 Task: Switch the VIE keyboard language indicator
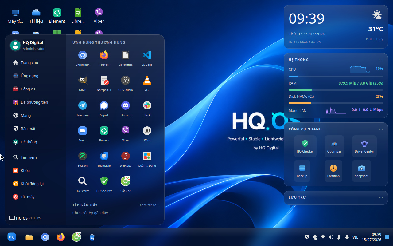pyautogui.click(x=355, y=237)
